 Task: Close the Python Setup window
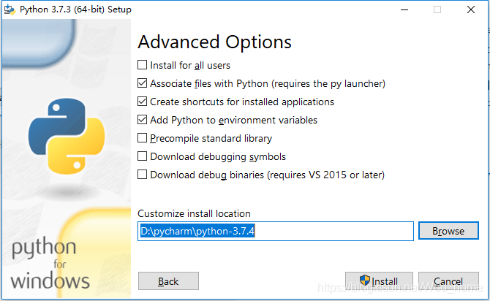[x=471, y=9]
